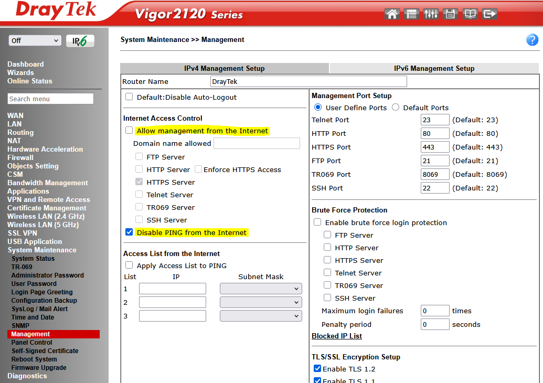The width and height of the screenshot is (543, 383).
Task: Open Wizards in sidebar
Action: (x=20, y=73)
